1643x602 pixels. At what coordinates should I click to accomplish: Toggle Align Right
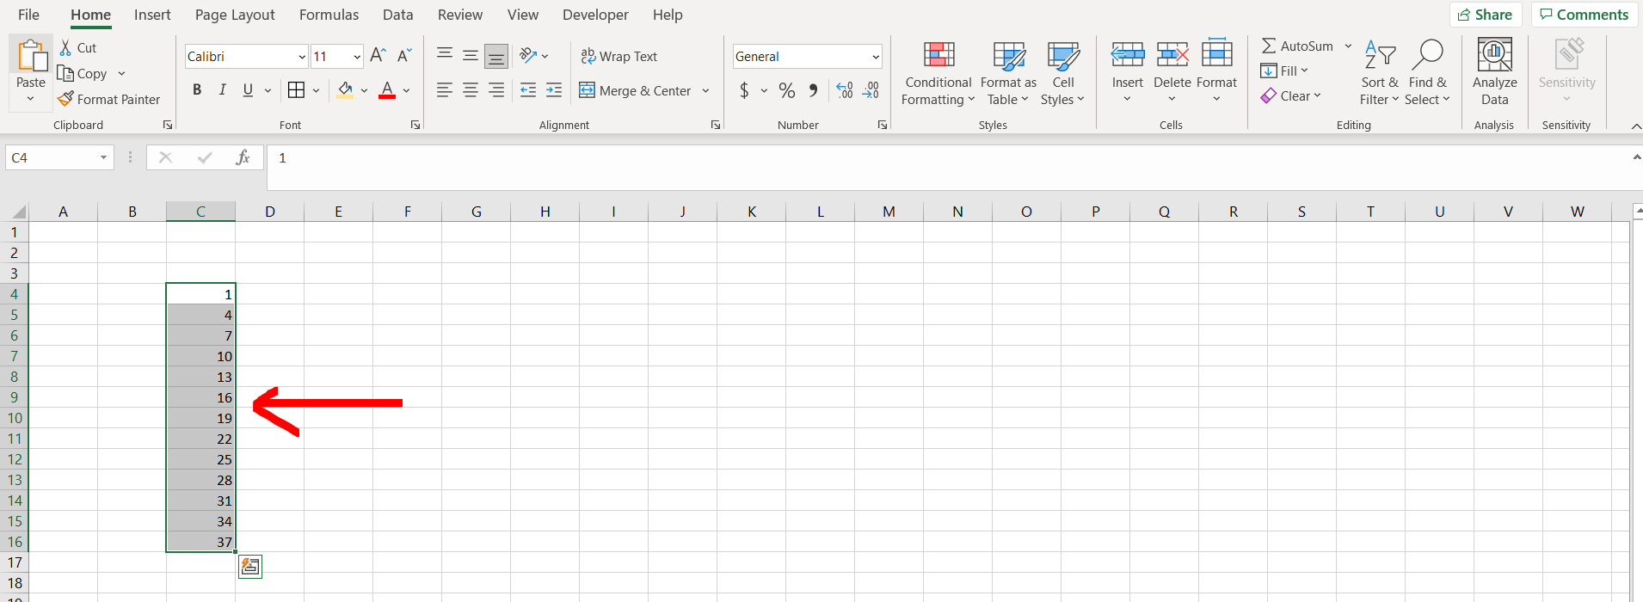[x=496, y=90]
